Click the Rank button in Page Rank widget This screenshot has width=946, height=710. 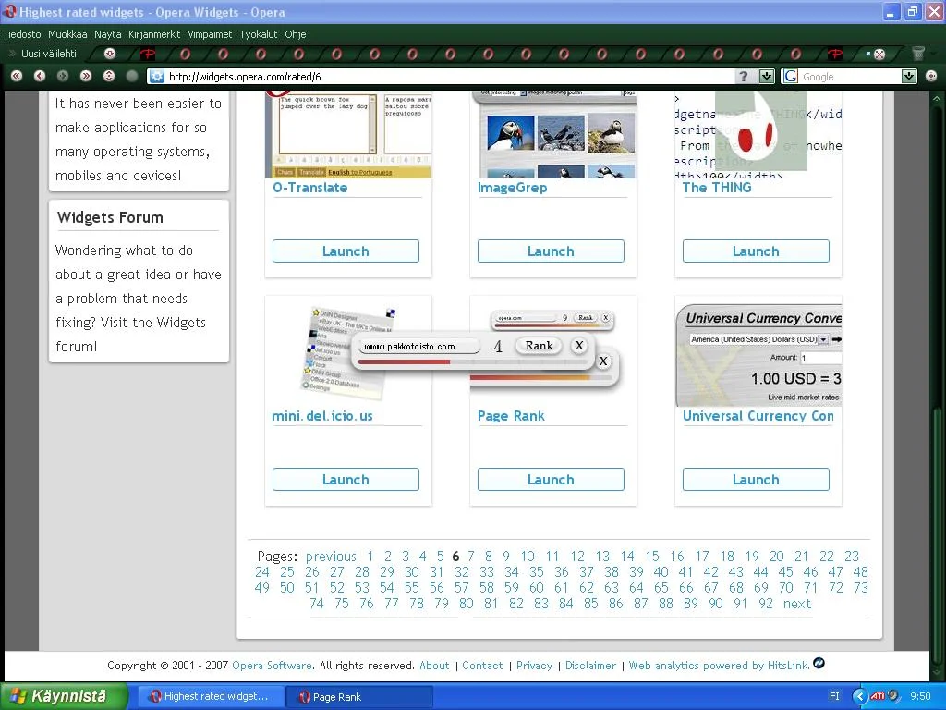click(x=539, y=346)
